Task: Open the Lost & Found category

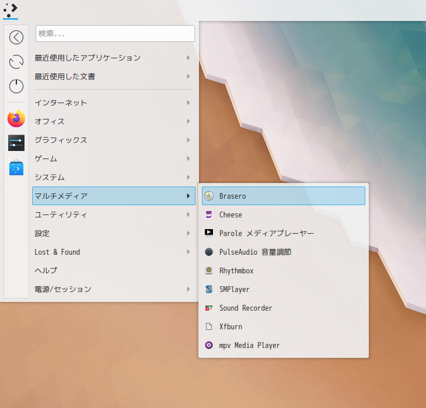Action: point(114,252)
